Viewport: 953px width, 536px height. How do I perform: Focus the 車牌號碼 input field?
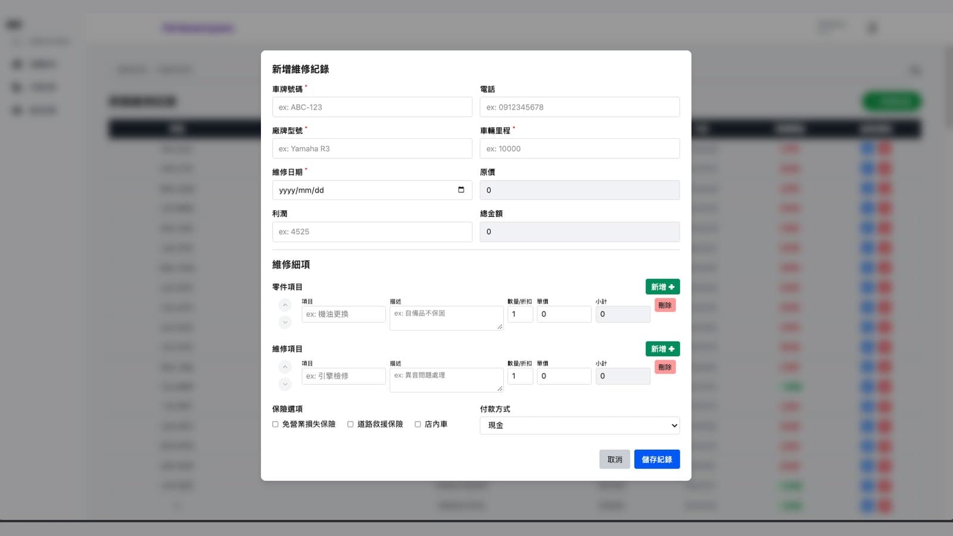coord(372,107)
